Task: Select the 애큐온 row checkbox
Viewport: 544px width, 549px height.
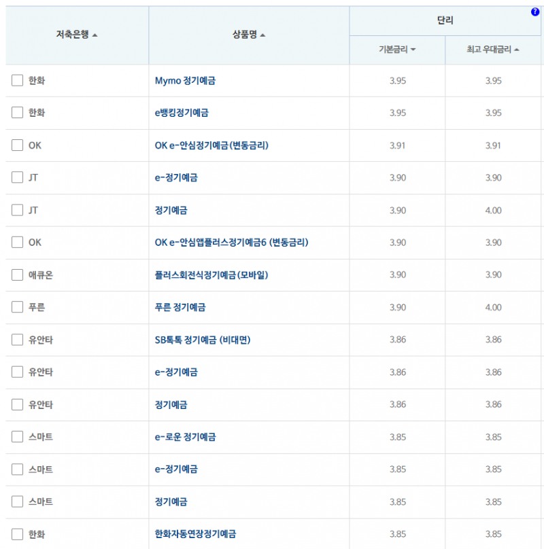Action: tap(17, 275)
